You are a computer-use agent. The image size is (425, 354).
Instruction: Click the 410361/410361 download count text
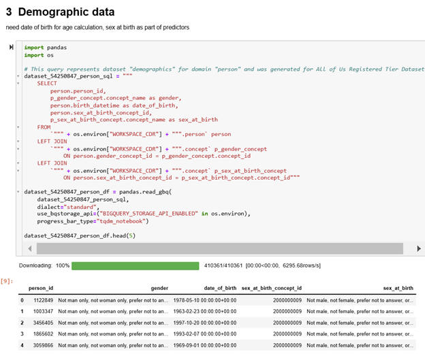(x=223, y=265)
